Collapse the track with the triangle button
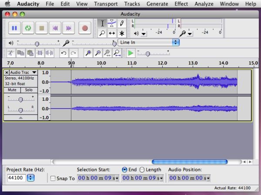 20,118
